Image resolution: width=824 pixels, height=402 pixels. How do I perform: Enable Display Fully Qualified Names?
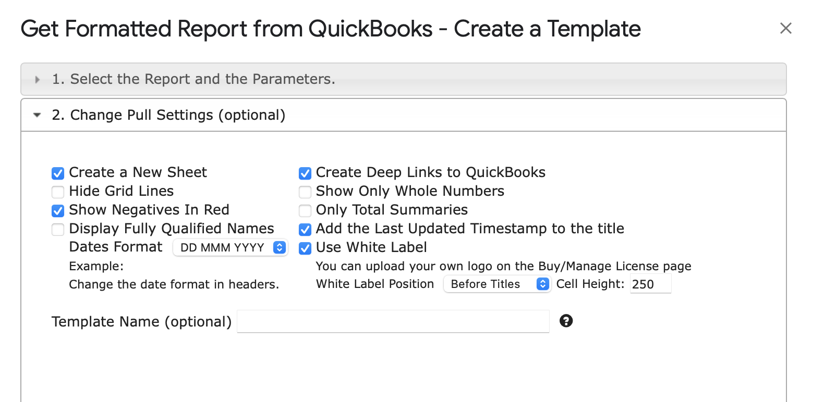(58, 229)
